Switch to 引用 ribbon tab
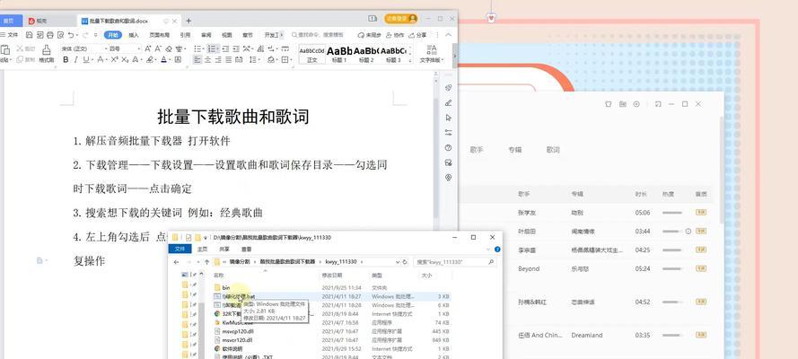This screenshot has width=798, height=359. (185, 35)
